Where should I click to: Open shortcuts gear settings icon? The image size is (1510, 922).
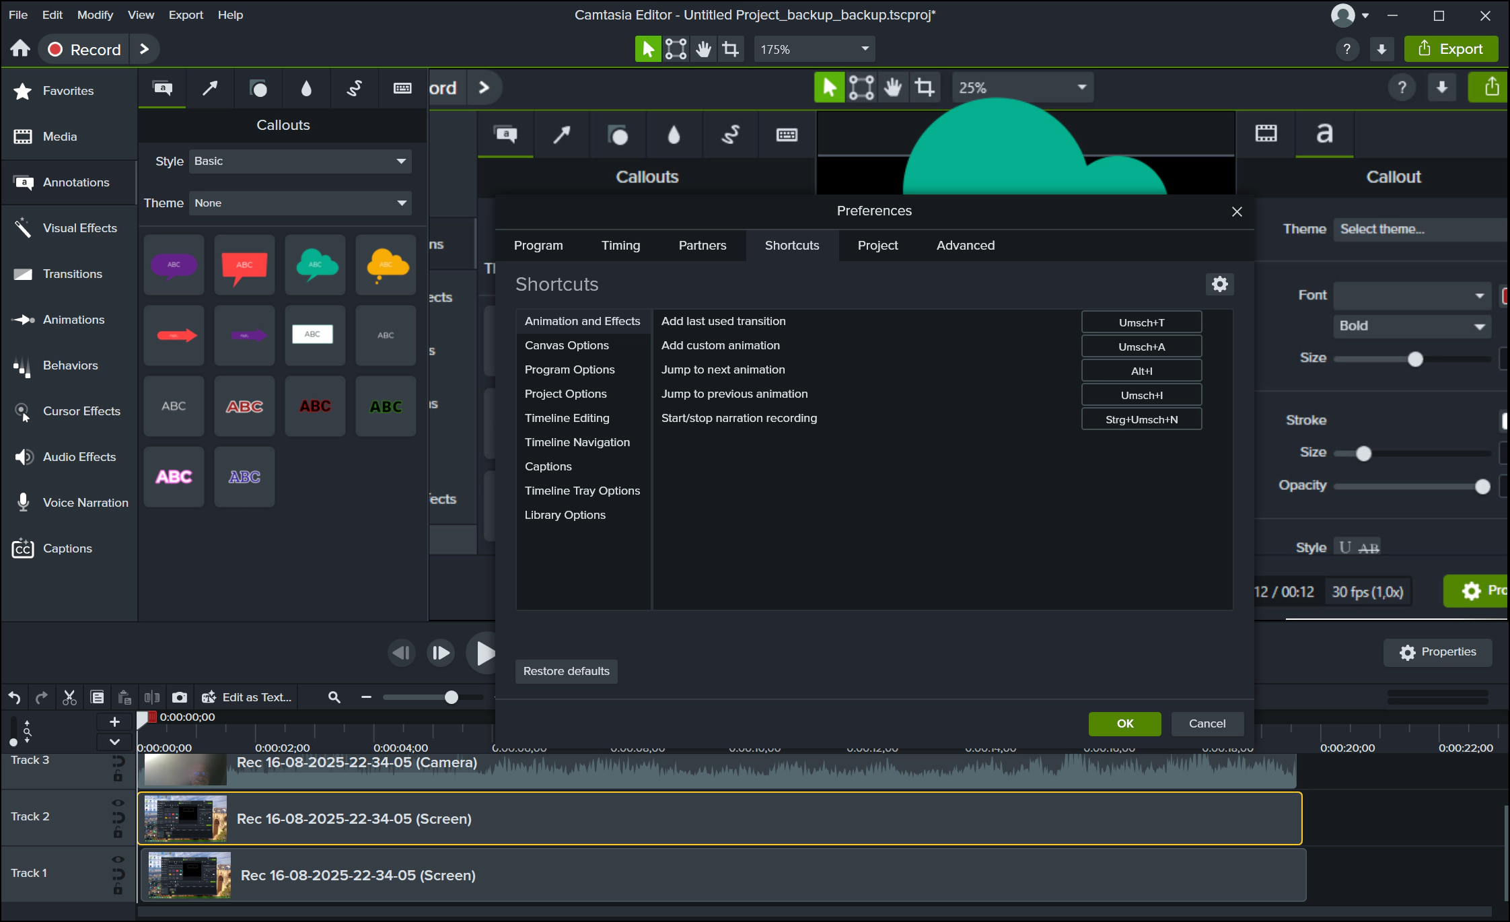pyautogui.click(x=1219, y=284)
